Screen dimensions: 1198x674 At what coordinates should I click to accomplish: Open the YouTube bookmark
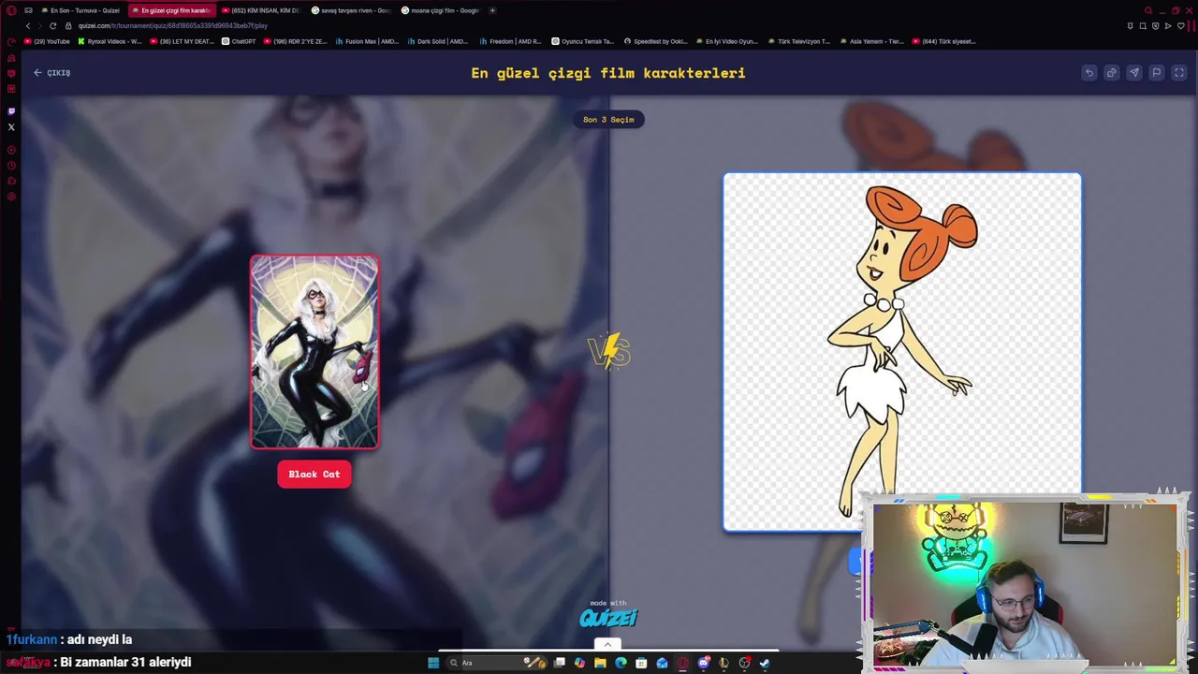coord(47,41)
